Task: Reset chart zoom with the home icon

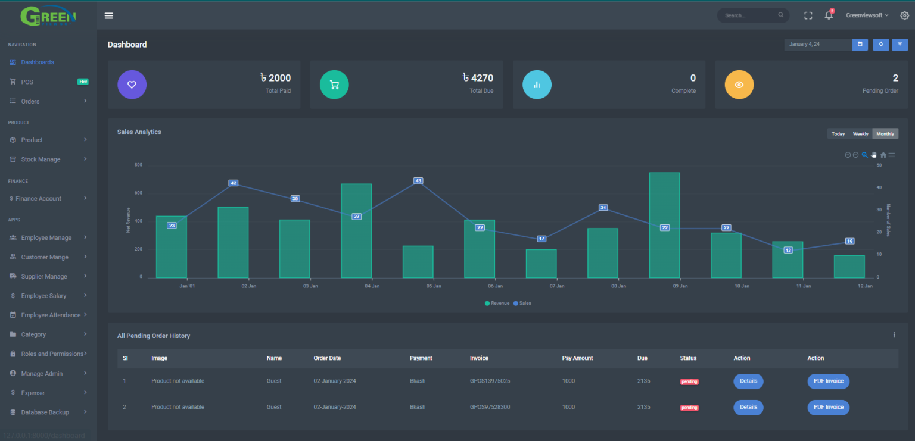Action: [x=883, y=155]
